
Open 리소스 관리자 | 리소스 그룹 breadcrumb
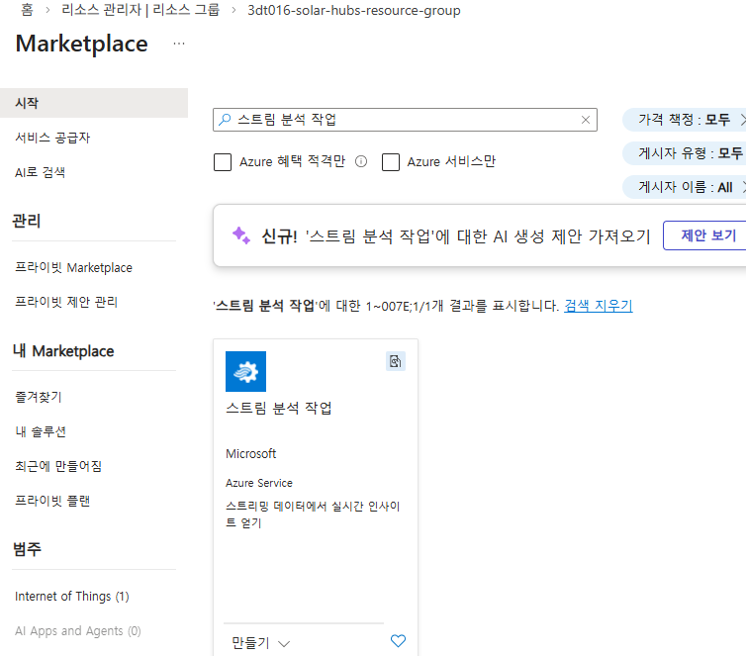pyautogui.click(x=140, y=10)
